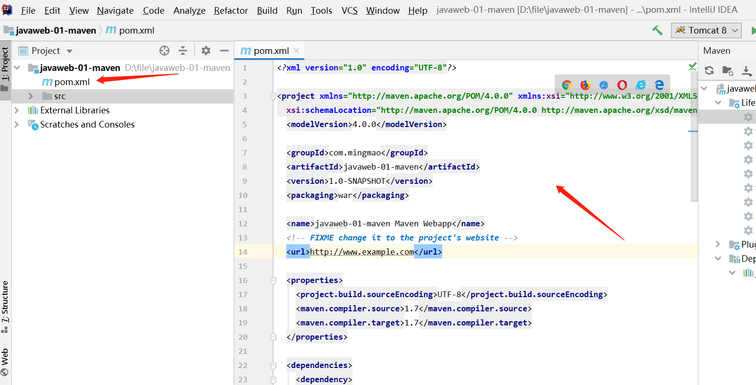Expand External Libraries in the tree
The image size is (756, 385).
(17, 110)
